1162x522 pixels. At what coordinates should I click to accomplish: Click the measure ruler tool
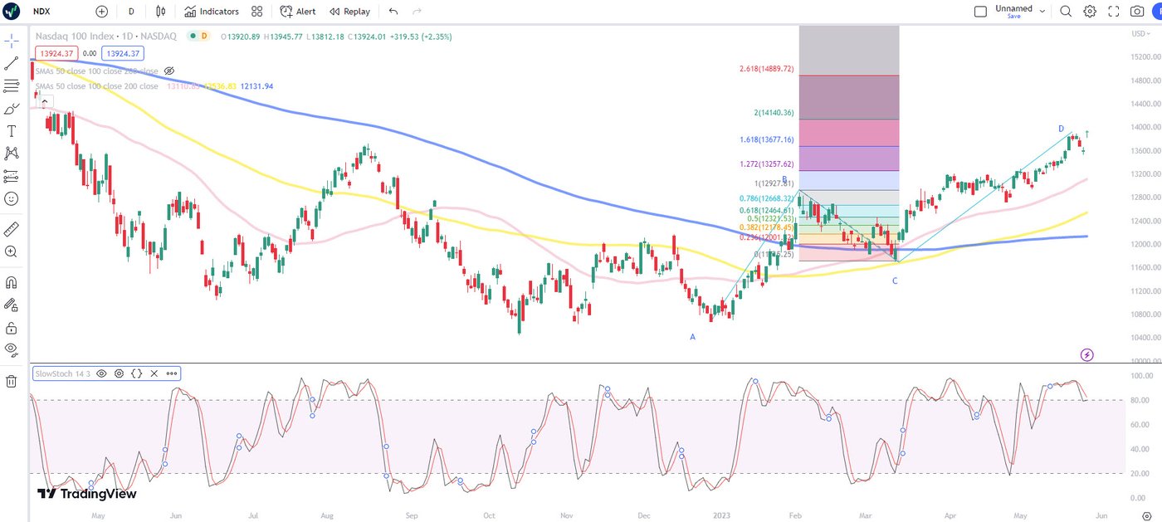(12, 229)
